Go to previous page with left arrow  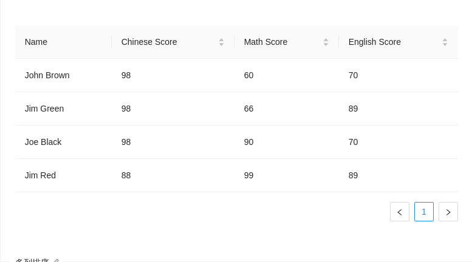pos(400,212)
